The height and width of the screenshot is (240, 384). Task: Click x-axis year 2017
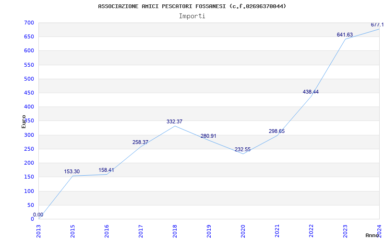141,231
